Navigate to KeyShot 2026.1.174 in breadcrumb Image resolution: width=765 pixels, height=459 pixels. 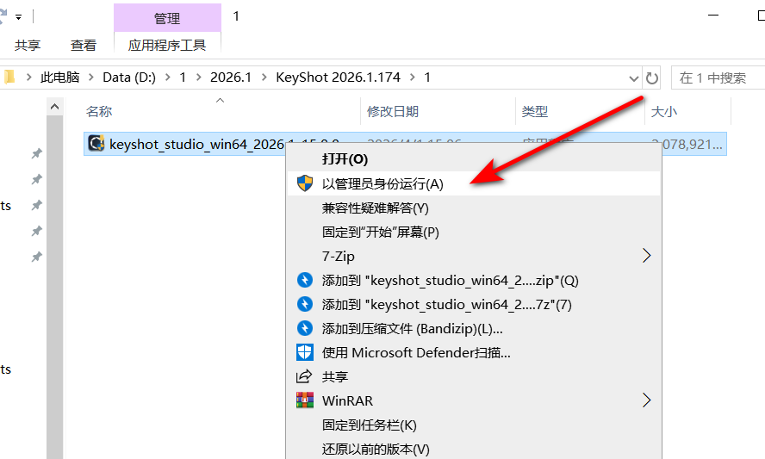[338, 77]
